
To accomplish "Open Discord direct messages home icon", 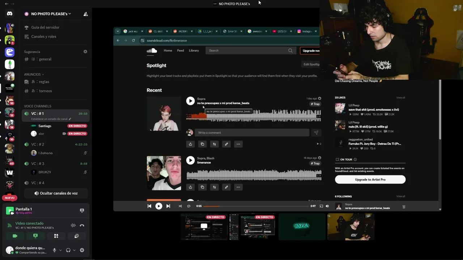I will [x=9, y=14].
